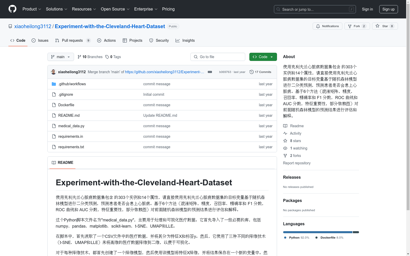Expand the commit message ellipsis
The width and height of the screenshot is (410, 256).
coord(210,72)
